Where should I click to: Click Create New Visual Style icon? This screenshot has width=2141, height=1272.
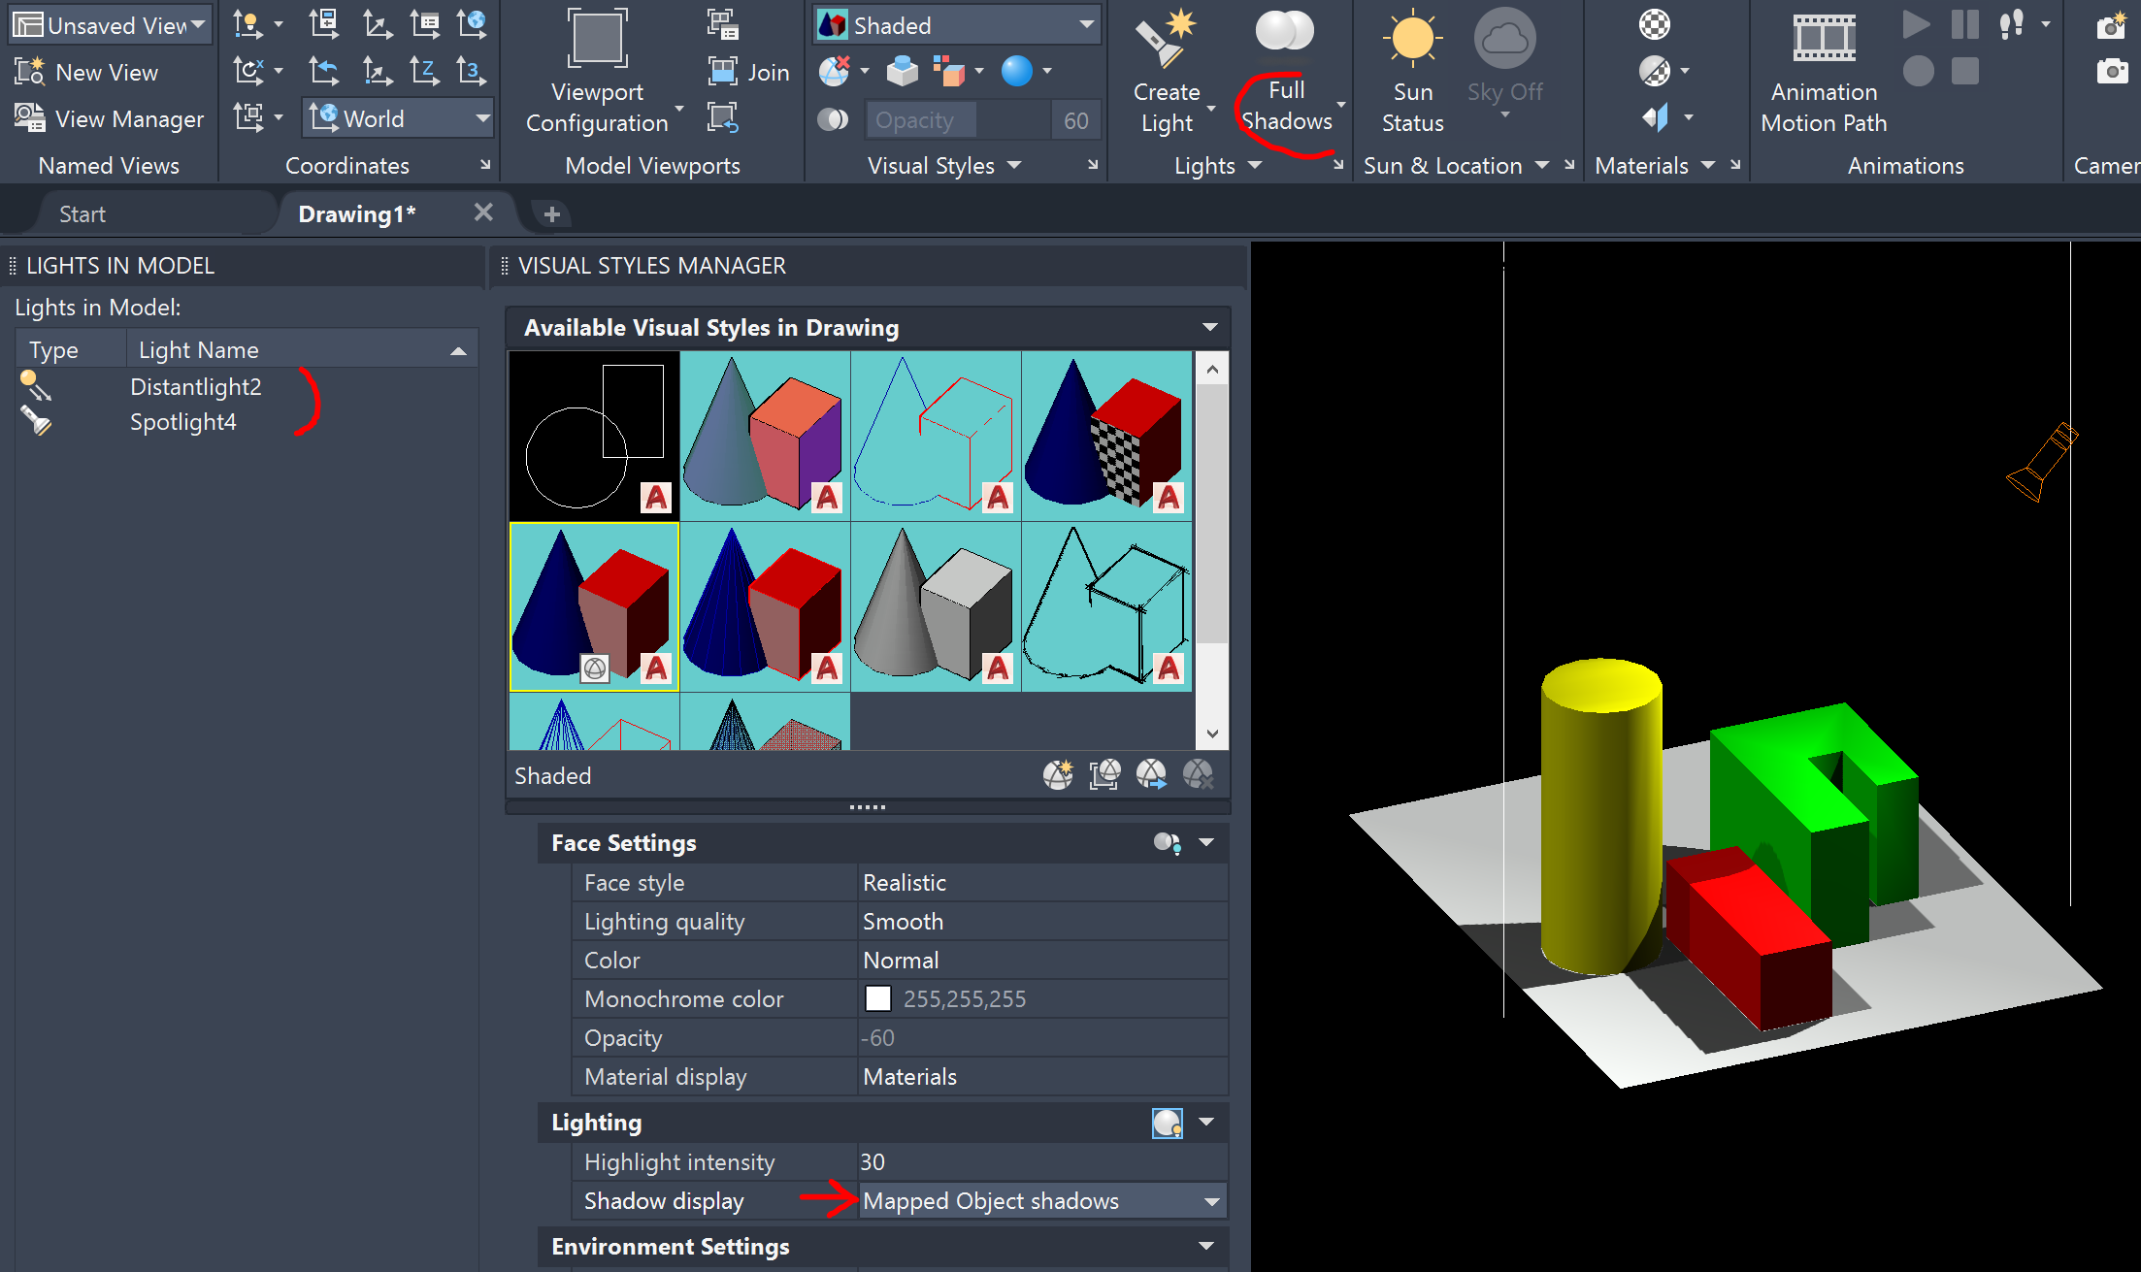click(x=1058, y=774)
